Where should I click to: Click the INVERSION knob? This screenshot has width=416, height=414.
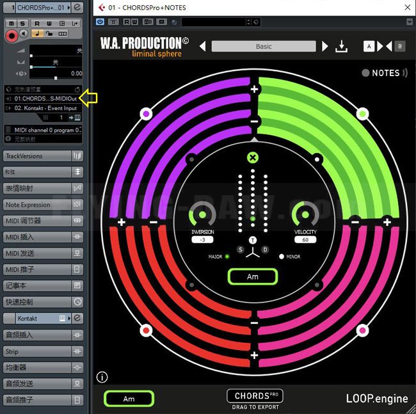pos(202,214)
